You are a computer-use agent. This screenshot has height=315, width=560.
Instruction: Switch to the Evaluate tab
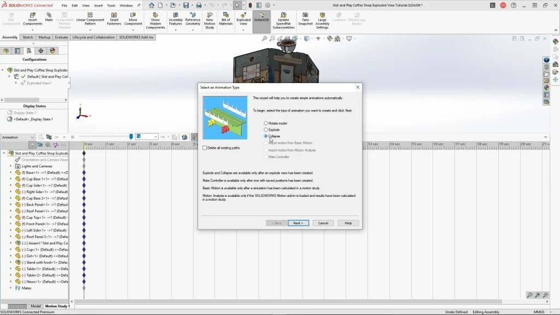click(x=61, y=37)
